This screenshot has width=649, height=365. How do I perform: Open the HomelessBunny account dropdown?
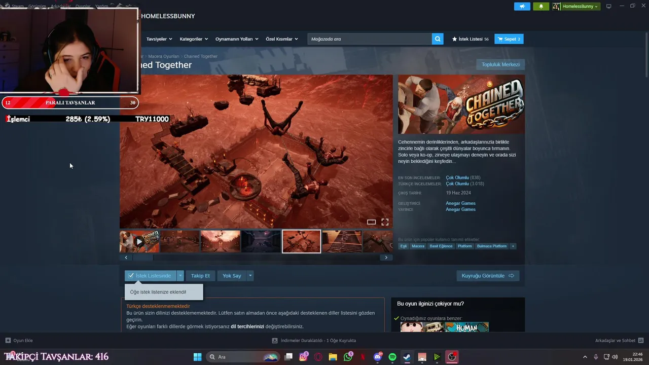click(576, 6)
